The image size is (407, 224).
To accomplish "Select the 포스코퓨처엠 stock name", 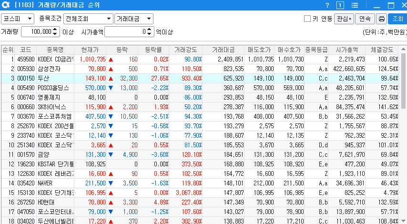I will point(54,117).
